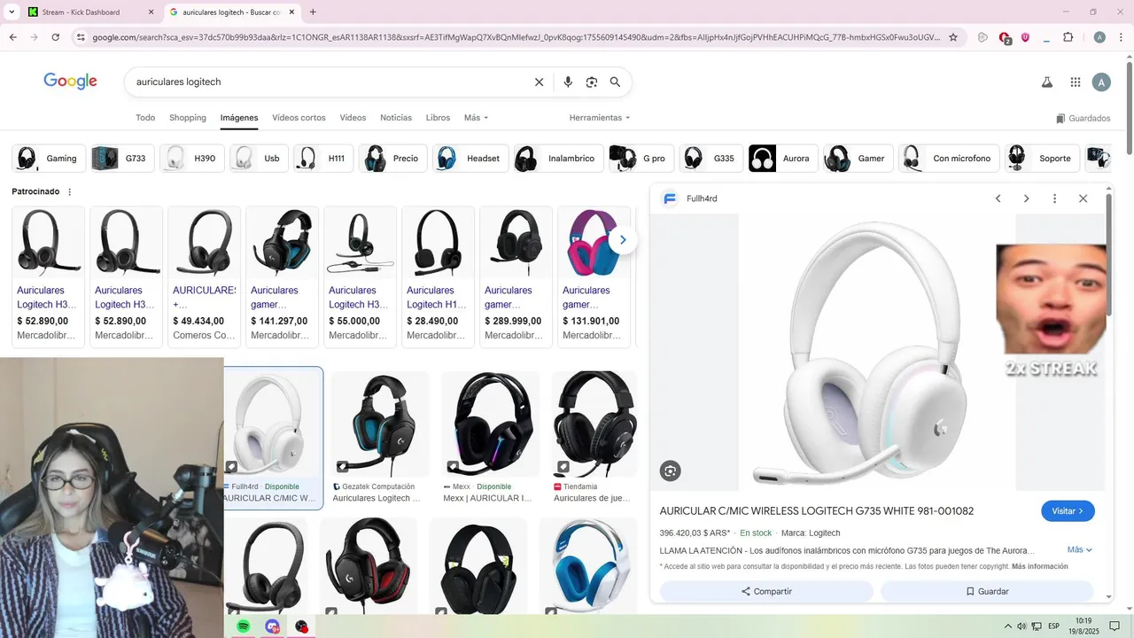Image resolution: width=1134 pixels, height=638 pixels.
Task: Filter by the Aurora chip
Action: tap(783, 159)
